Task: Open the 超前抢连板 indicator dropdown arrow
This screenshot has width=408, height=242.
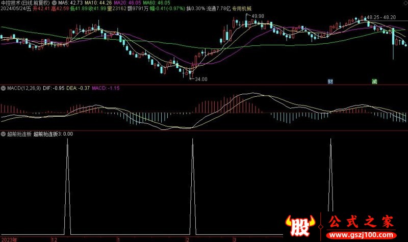Action: click(x=3, y=134)
